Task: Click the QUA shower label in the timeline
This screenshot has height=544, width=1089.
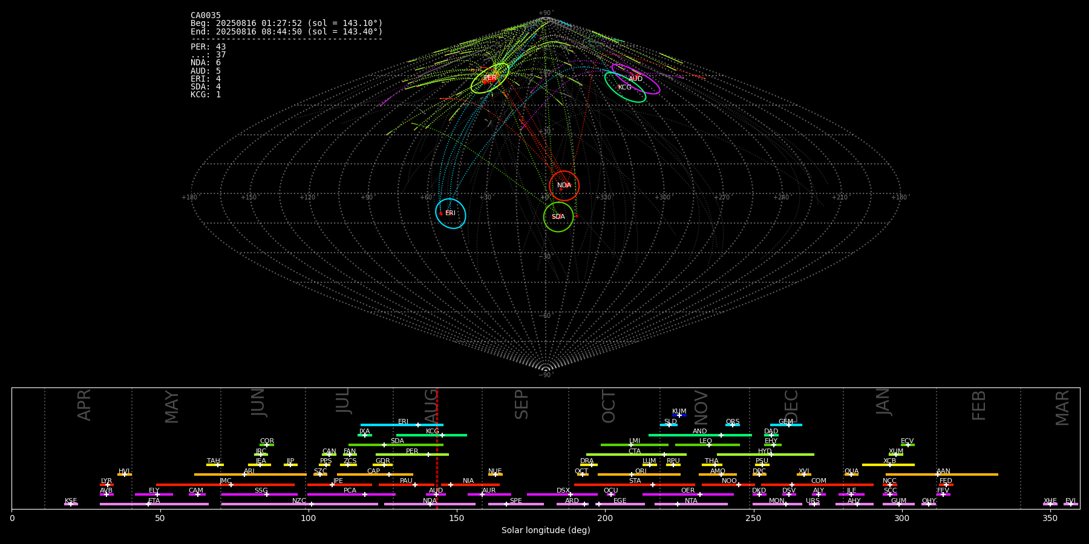Action: point(852,471)
